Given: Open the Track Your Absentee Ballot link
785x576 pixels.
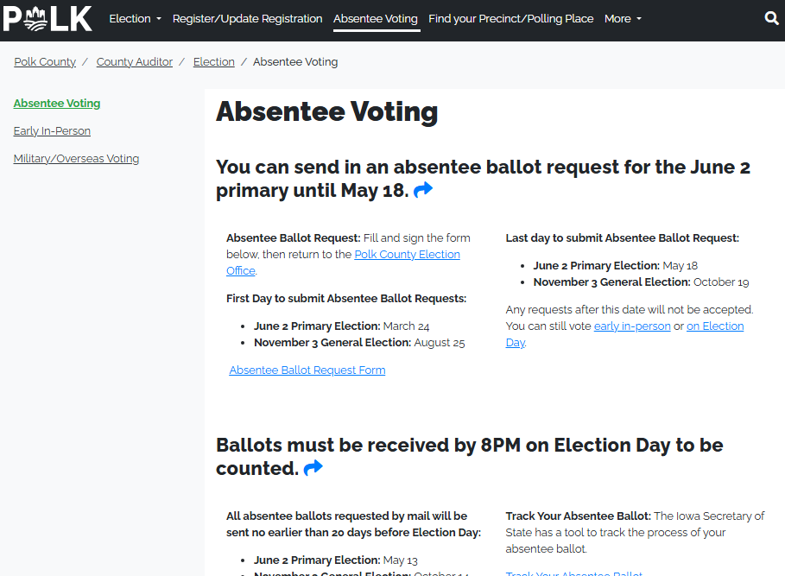Looking at the screenshot, I should tap(574, 573).
